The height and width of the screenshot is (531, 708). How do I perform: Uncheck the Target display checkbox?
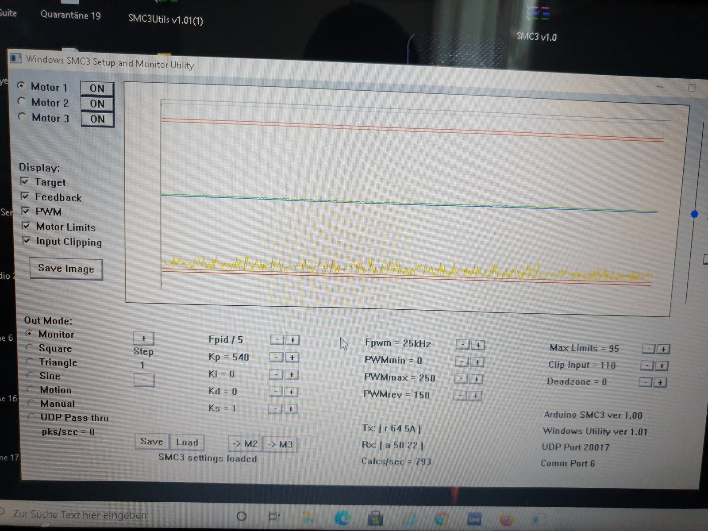(25, 181)
